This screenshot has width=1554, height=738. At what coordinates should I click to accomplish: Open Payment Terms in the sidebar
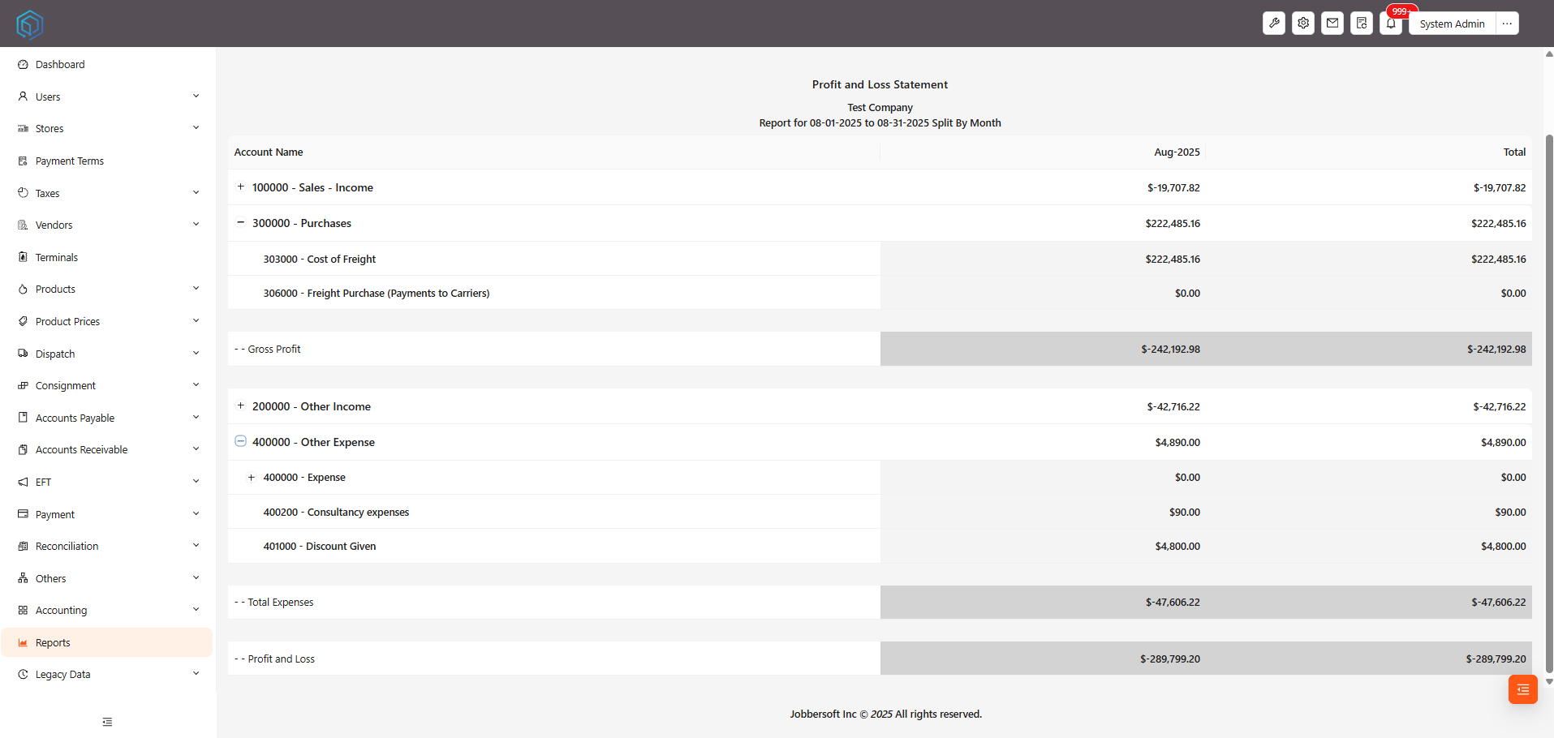coord(107,161)
